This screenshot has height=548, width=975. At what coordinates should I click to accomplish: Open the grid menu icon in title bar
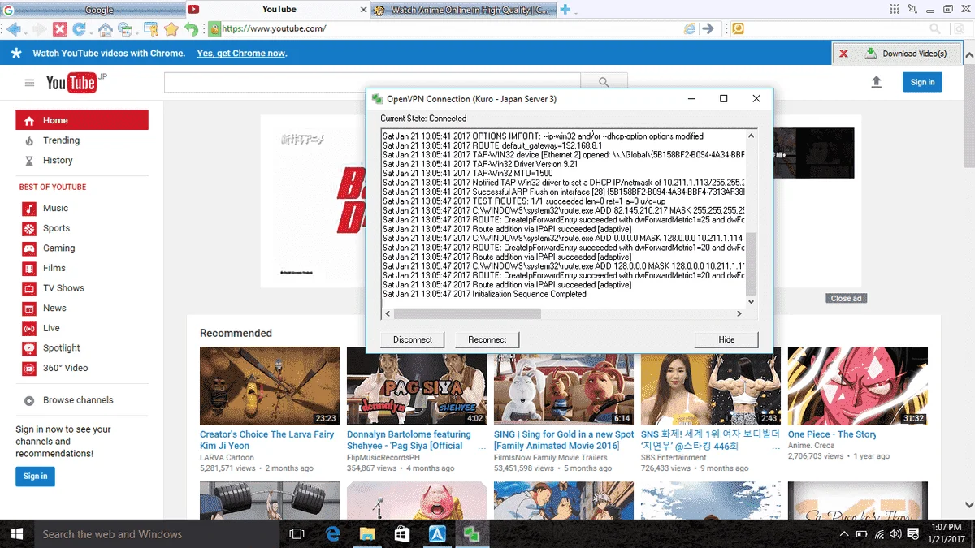coord(894,9)
